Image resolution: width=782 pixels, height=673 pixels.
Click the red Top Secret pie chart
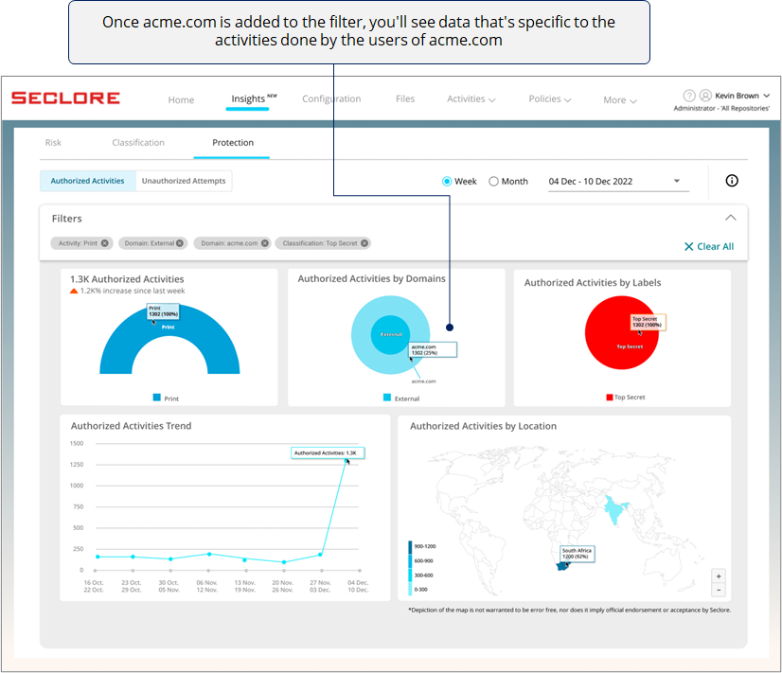[621, 332]
